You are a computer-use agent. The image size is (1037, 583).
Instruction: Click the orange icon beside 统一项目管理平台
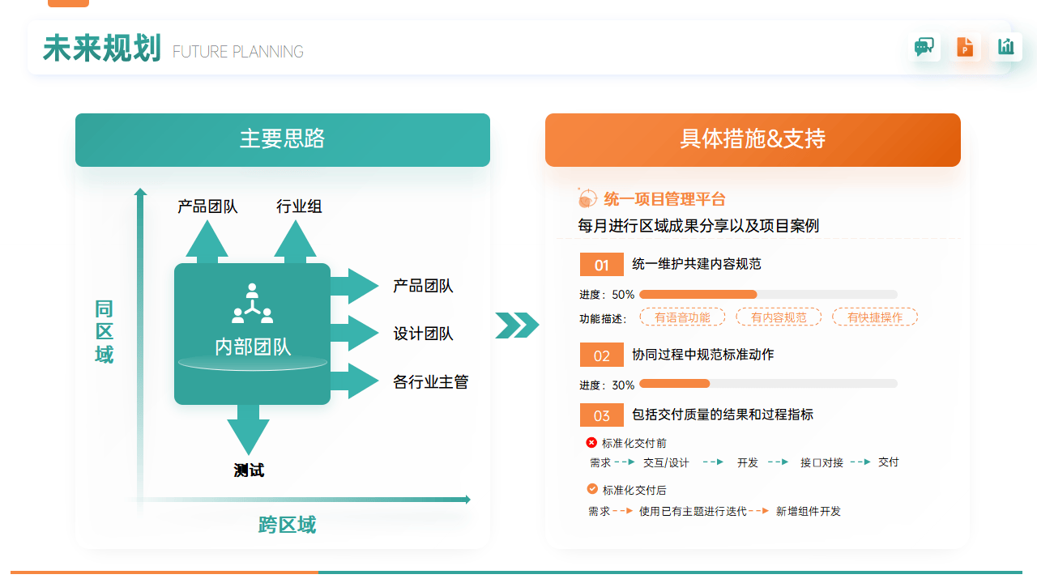(x=587, y=198)
